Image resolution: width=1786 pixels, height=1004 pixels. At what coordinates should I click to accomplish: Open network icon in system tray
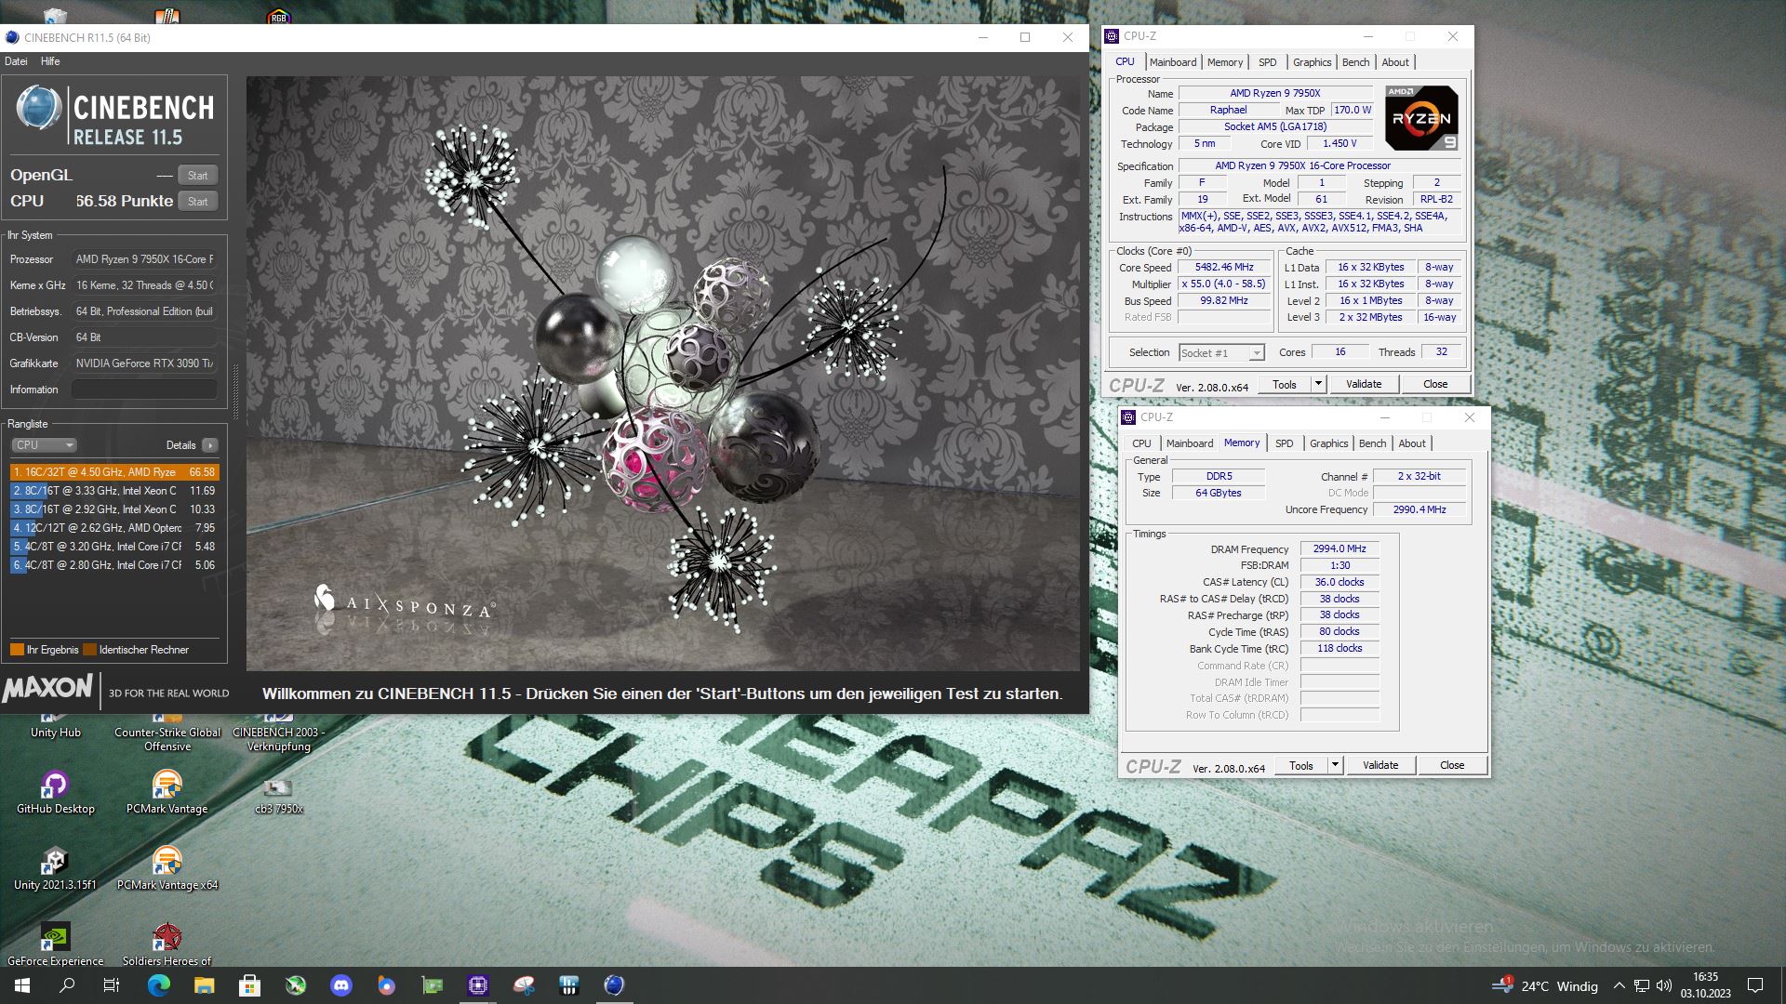pyautogui.click(x=1642, y=986)
